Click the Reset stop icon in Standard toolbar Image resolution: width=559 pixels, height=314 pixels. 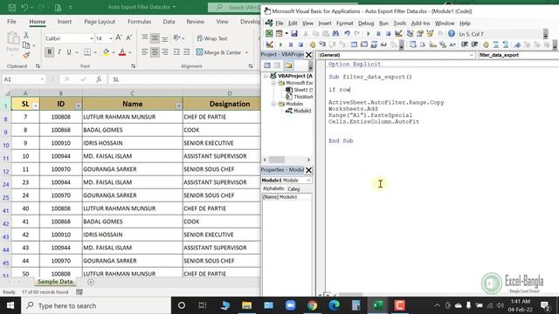click(x=388, y=34)
